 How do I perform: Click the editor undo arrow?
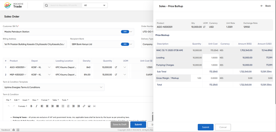click(9, 106)
